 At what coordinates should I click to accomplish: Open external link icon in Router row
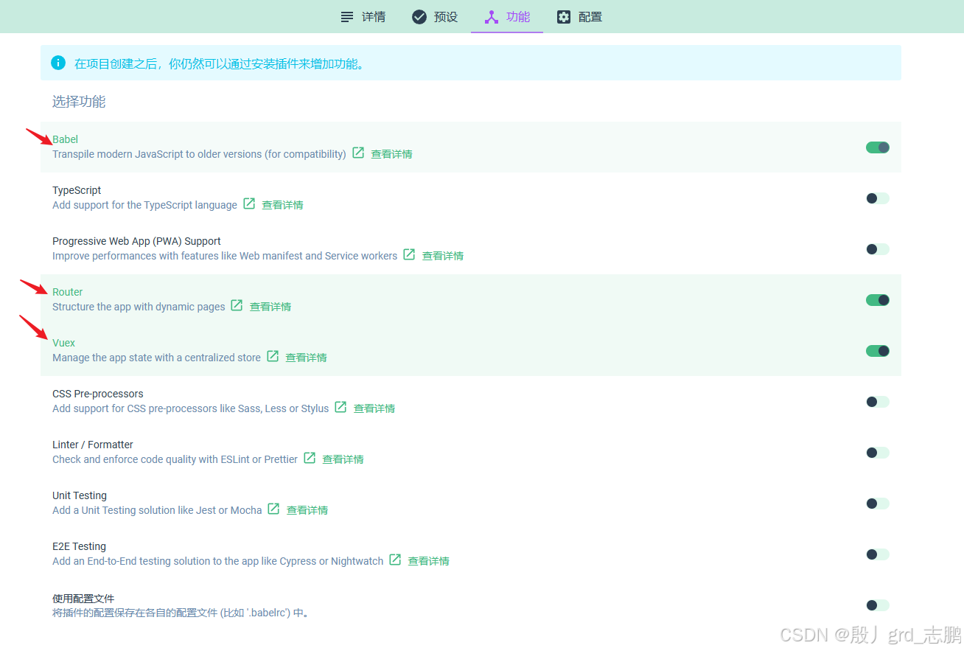tap(237, 306)
